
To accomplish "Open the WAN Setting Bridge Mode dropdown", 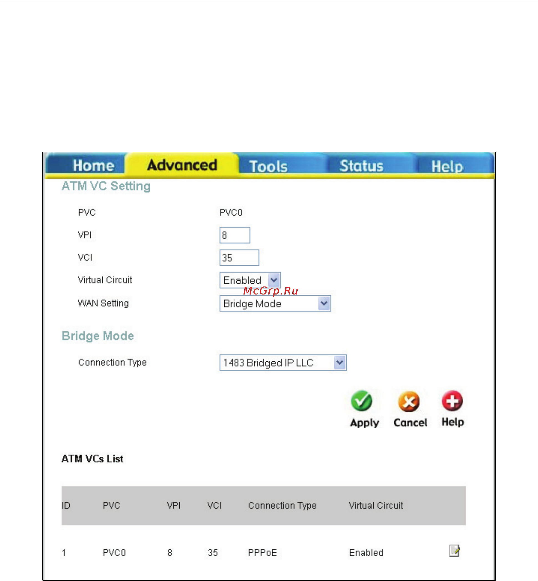I will point(275,304).
